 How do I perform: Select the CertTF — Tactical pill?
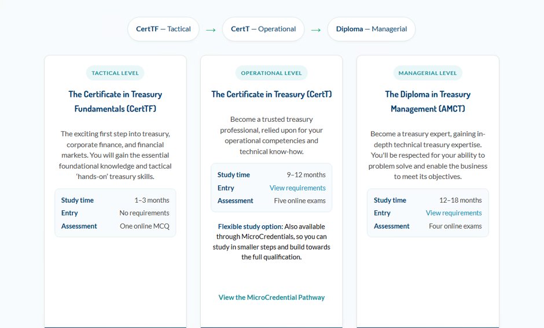pyautogui.click(x=163, y=29)
